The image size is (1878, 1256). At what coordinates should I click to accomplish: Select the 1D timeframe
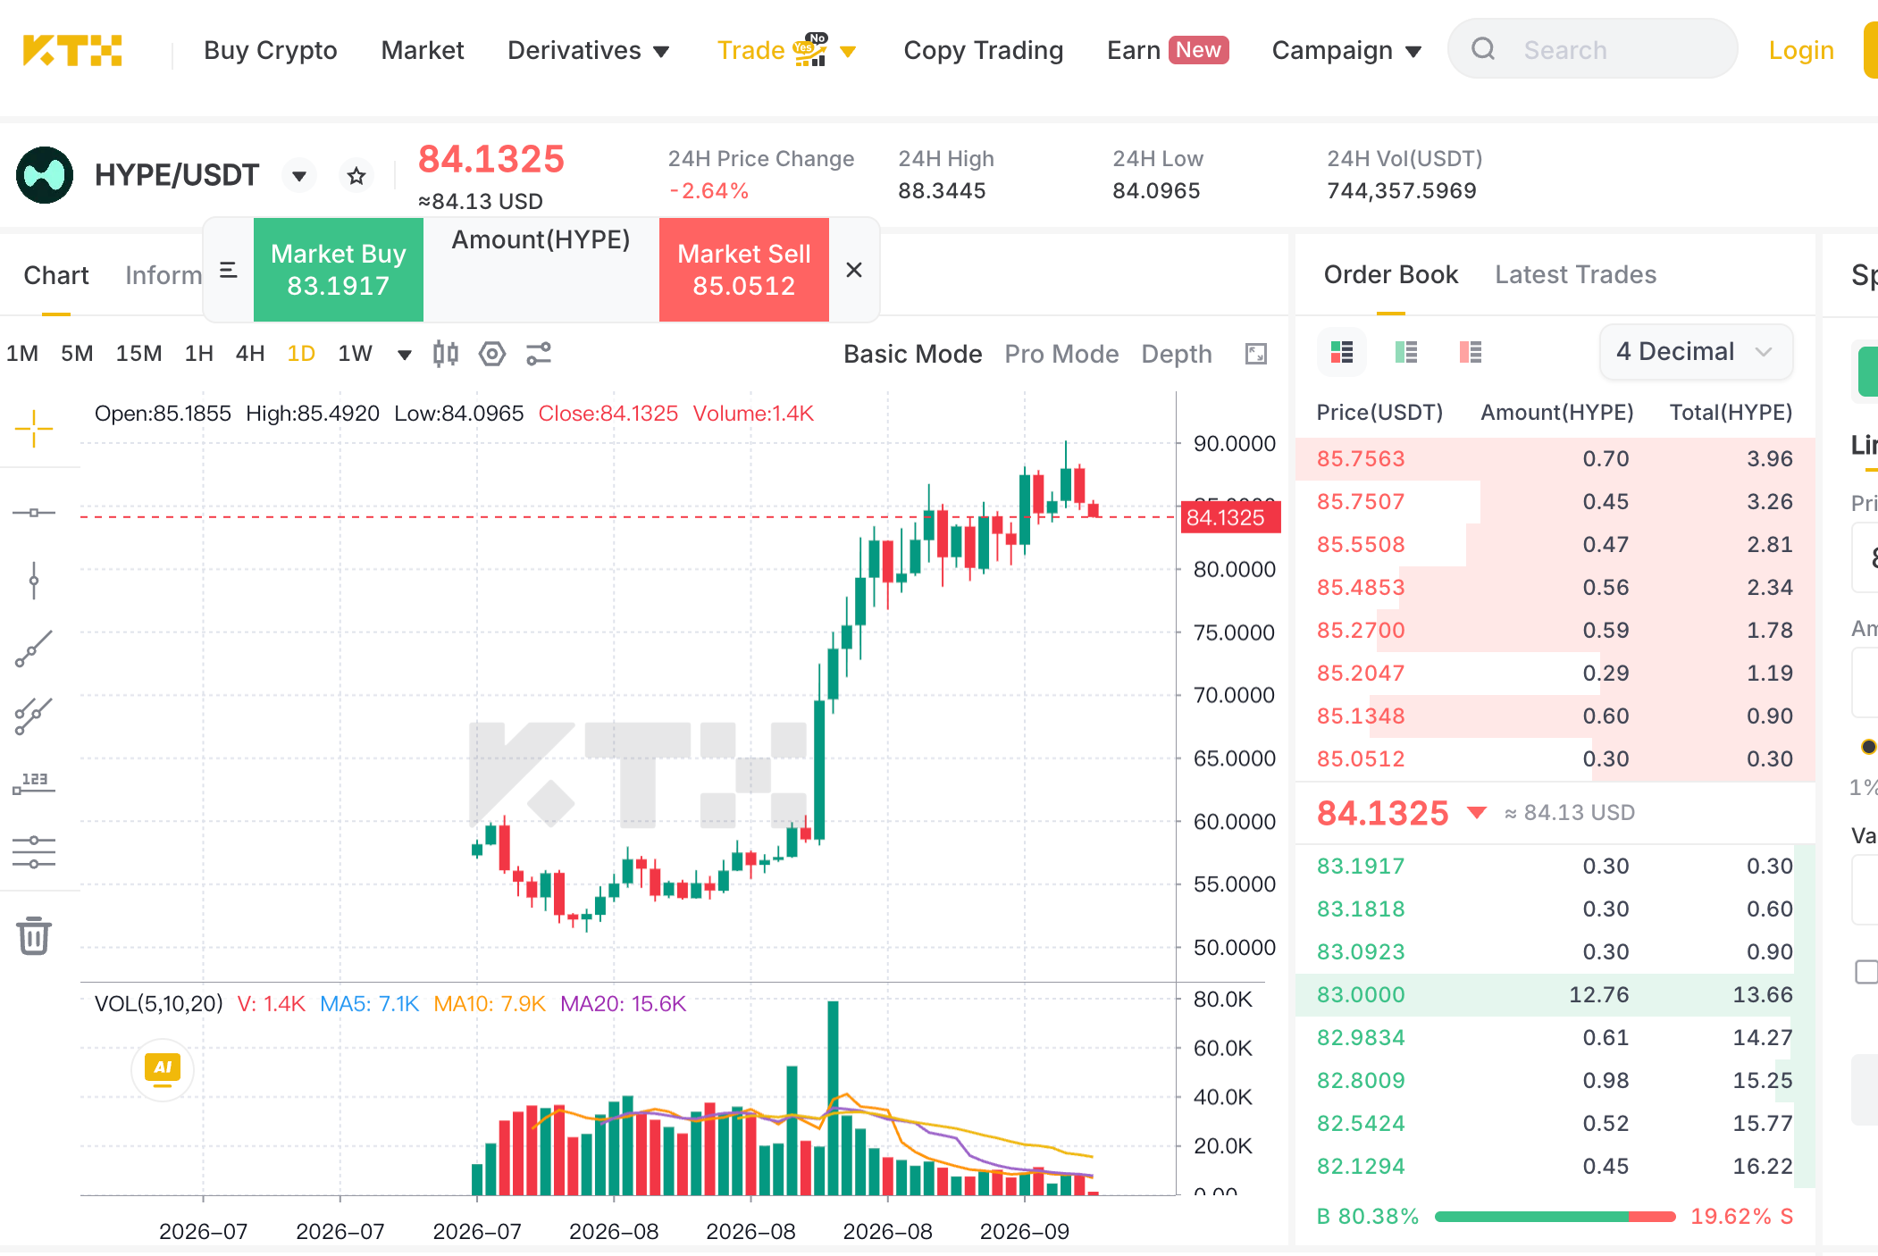(x=301, y=354)
